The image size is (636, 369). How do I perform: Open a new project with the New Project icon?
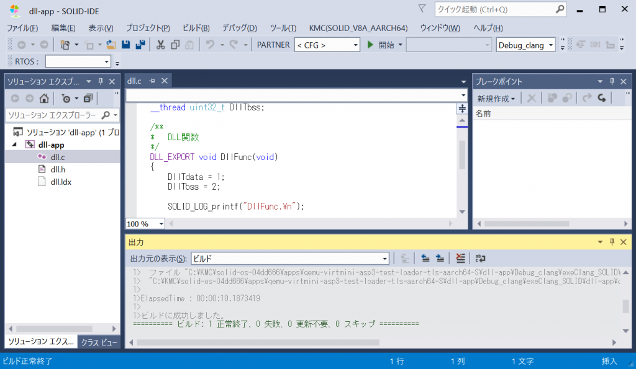click(x=65, y=45)
